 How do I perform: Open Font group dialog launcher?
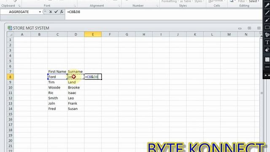point(75,6)
